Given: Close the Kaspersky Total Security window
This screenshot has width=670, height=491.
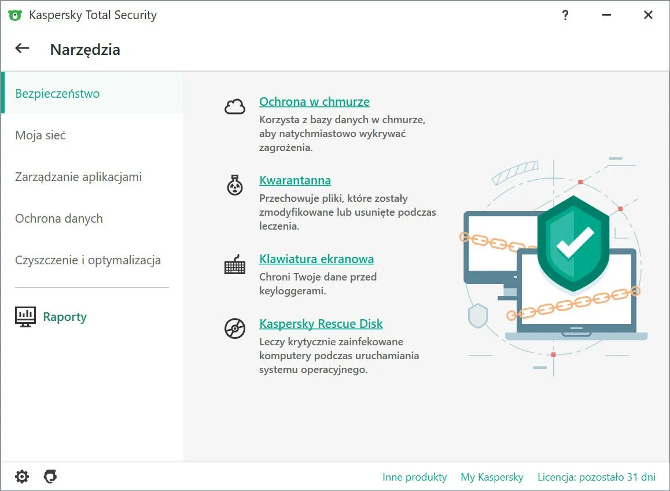Looking at the screenshot, I should point(648,15).
